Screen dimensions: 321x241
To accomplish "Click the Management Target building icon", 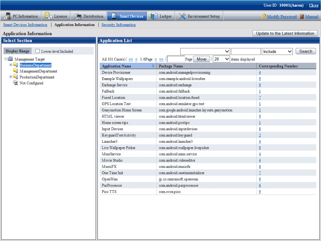I will pyautogui.click(x=10, y=59).
